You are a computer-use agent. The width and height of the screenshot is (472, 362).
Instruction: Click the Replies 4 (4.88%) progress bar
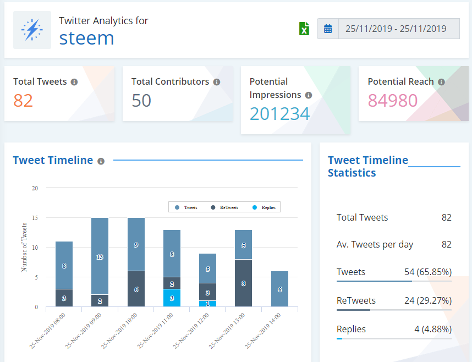tap(394, 338)
